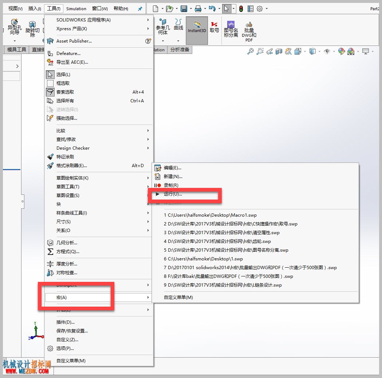
Task: Open the Simulation menu
Action: [76, 9]
